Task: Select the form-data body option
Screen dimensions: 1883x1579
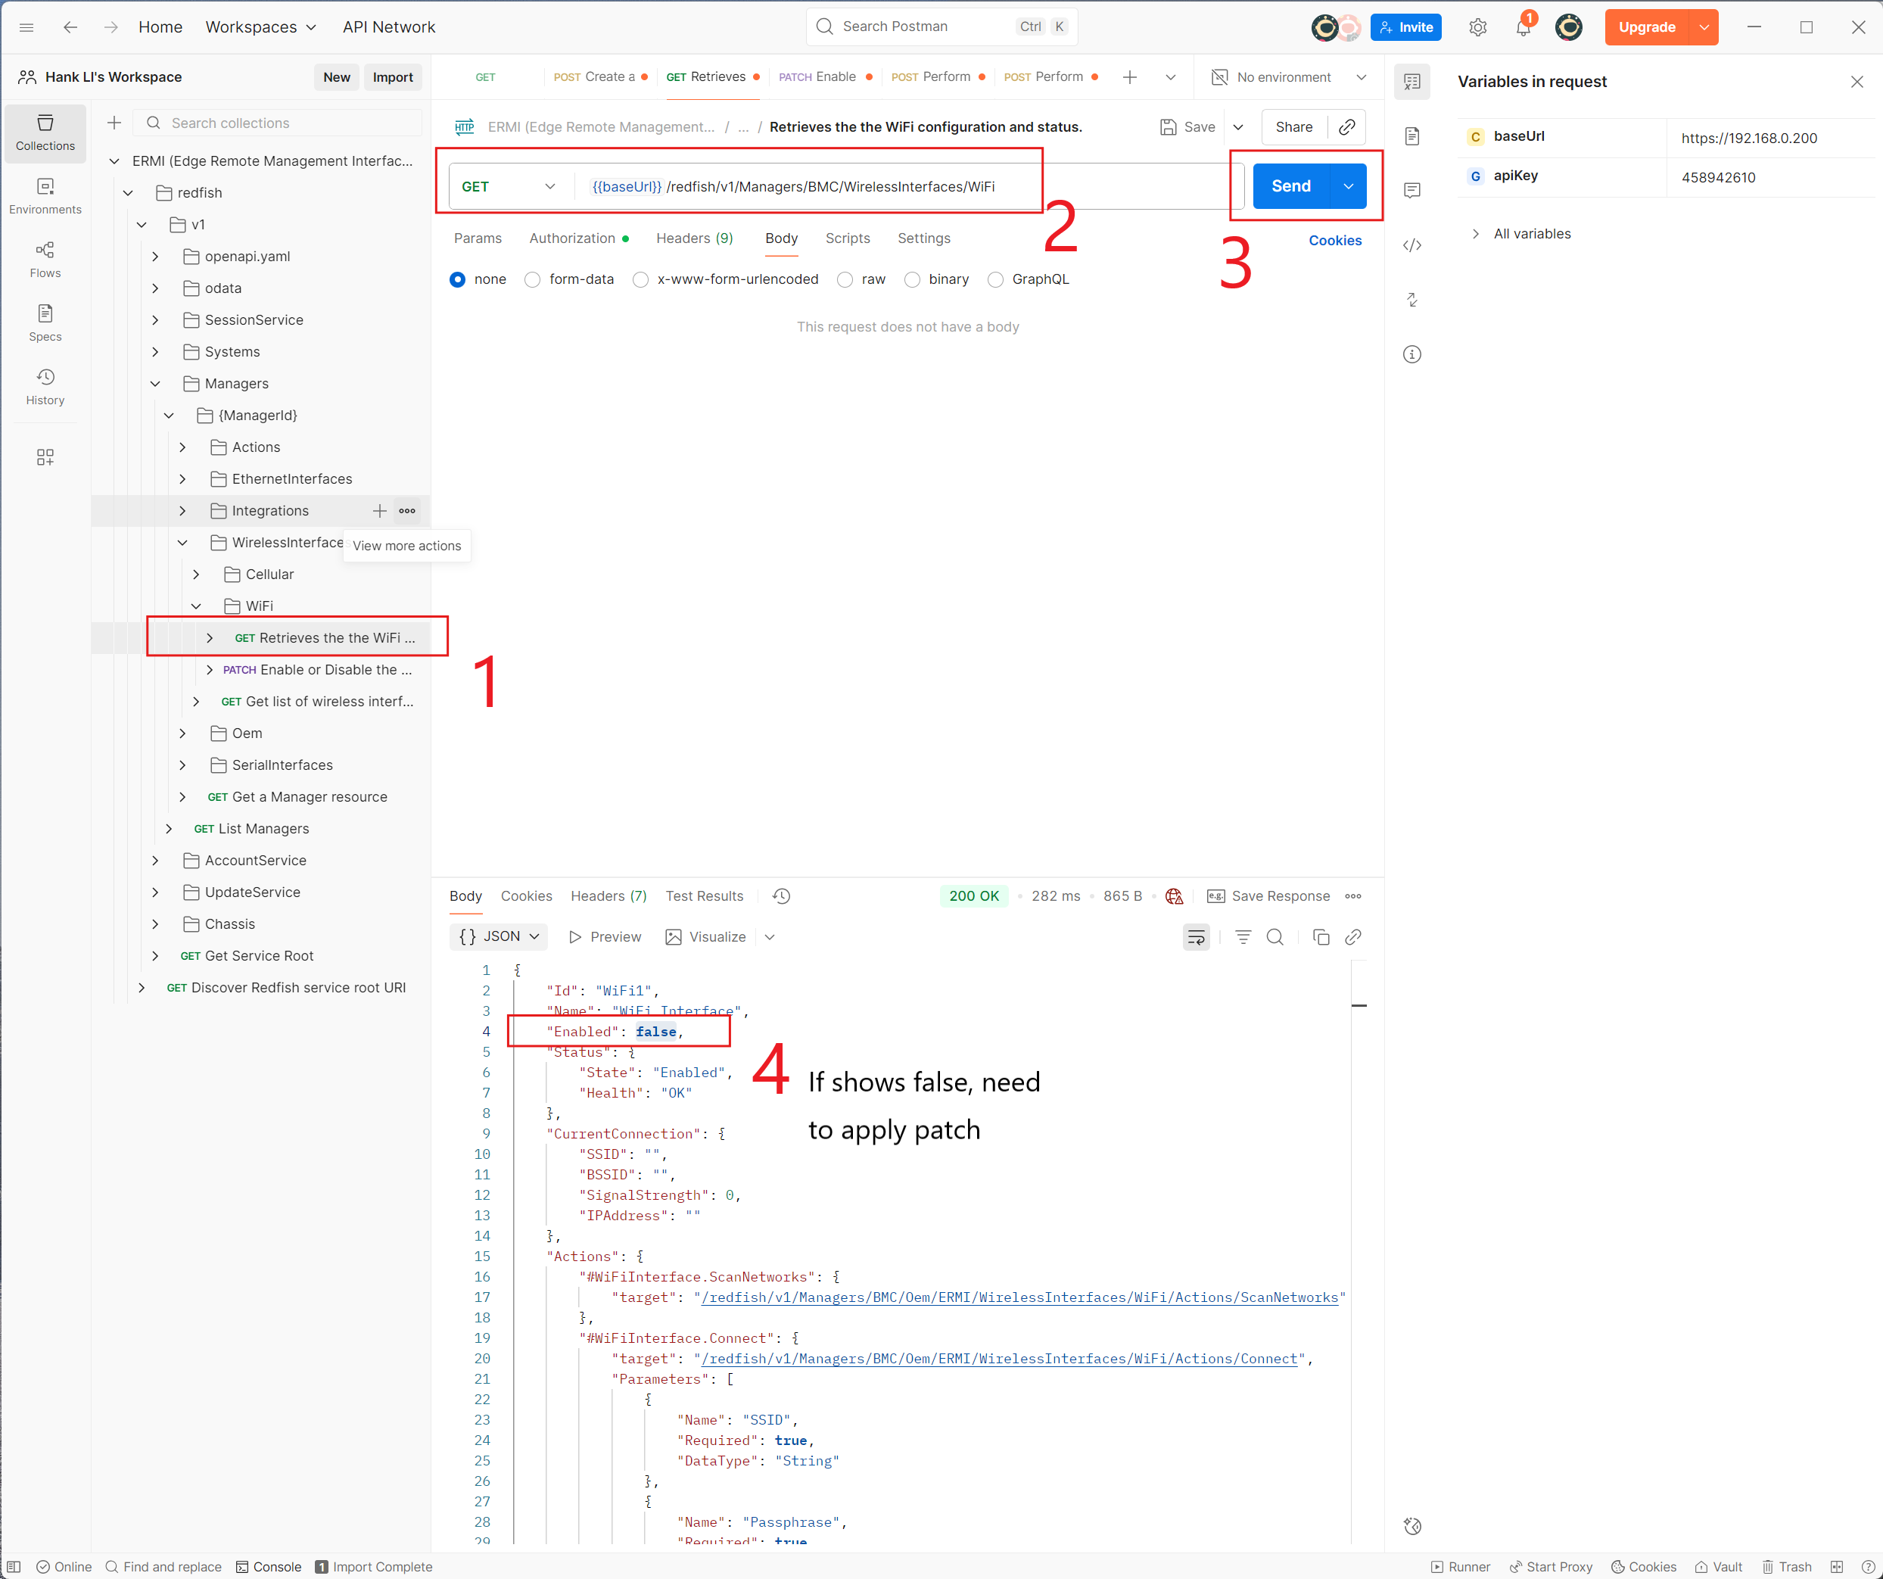Action: [x=533, y=280]
